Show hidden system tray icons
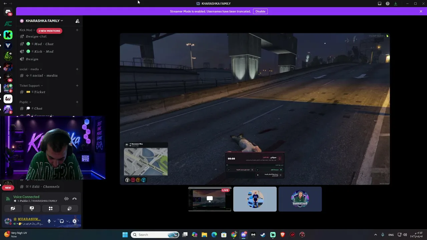Viewport: 427px width, 240px height. 375,235
